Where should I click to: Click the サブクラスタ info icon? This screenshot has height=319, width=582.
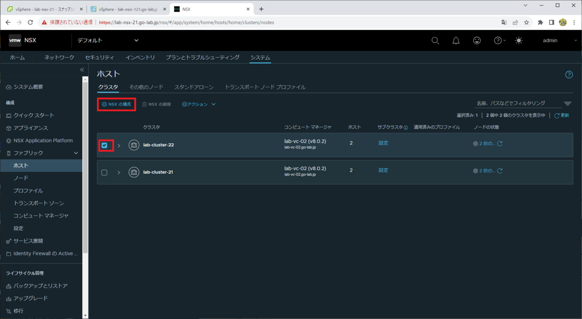point(405,128)
